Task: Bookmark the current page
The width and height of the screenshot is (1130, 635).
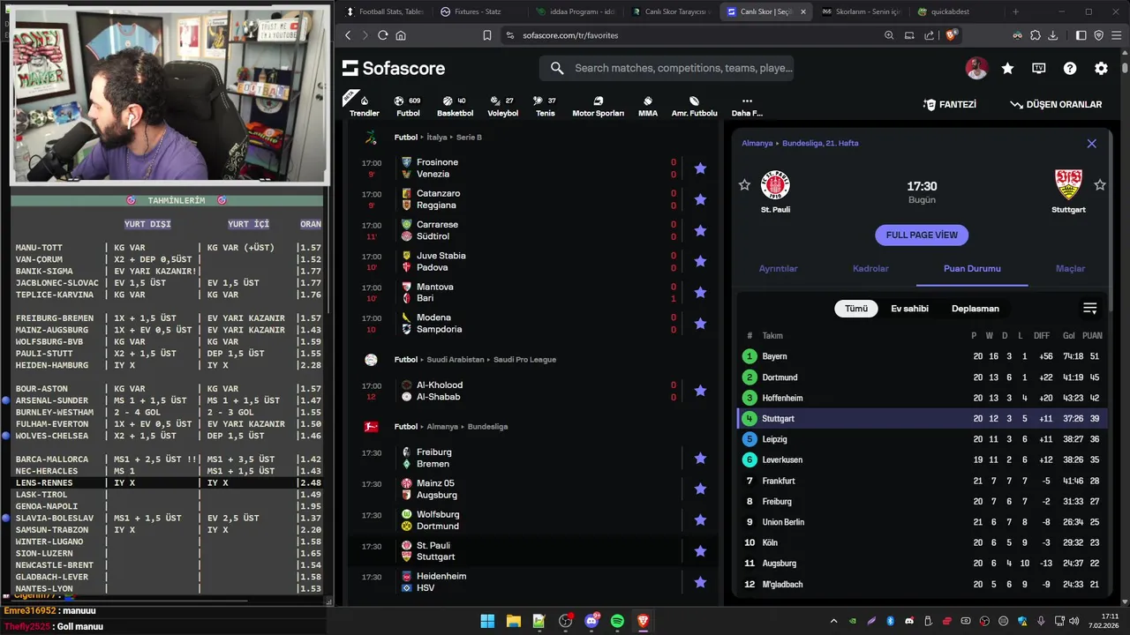Action: pyautogui.click(x=487, y=35)
